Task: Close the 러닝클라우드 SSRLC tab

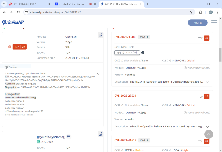Action: (49, 4)
